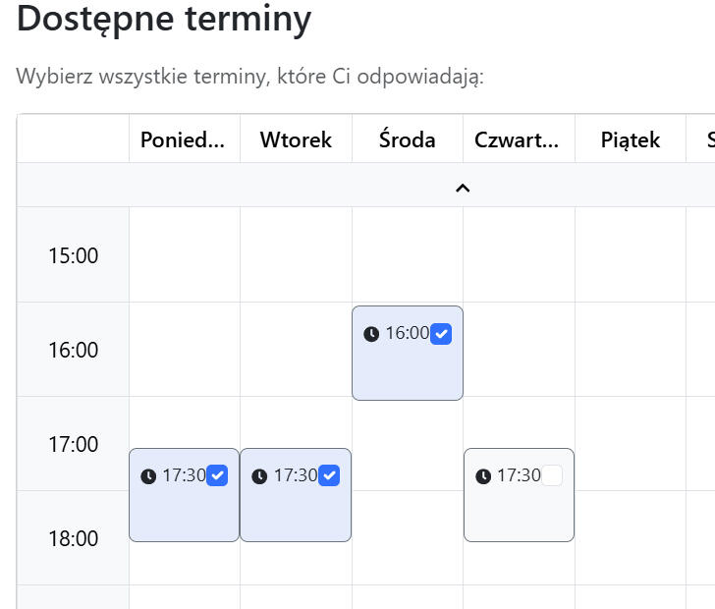Deselect the Monday 17:30 slot checkbox

click(218, 475)
